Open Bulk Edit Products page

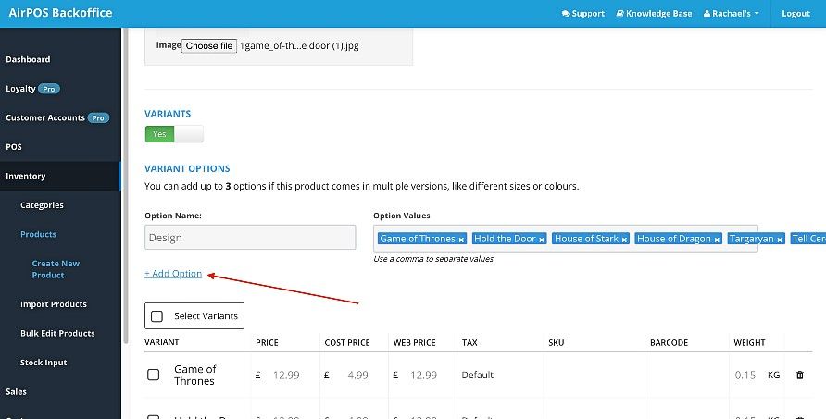(57, 333)
